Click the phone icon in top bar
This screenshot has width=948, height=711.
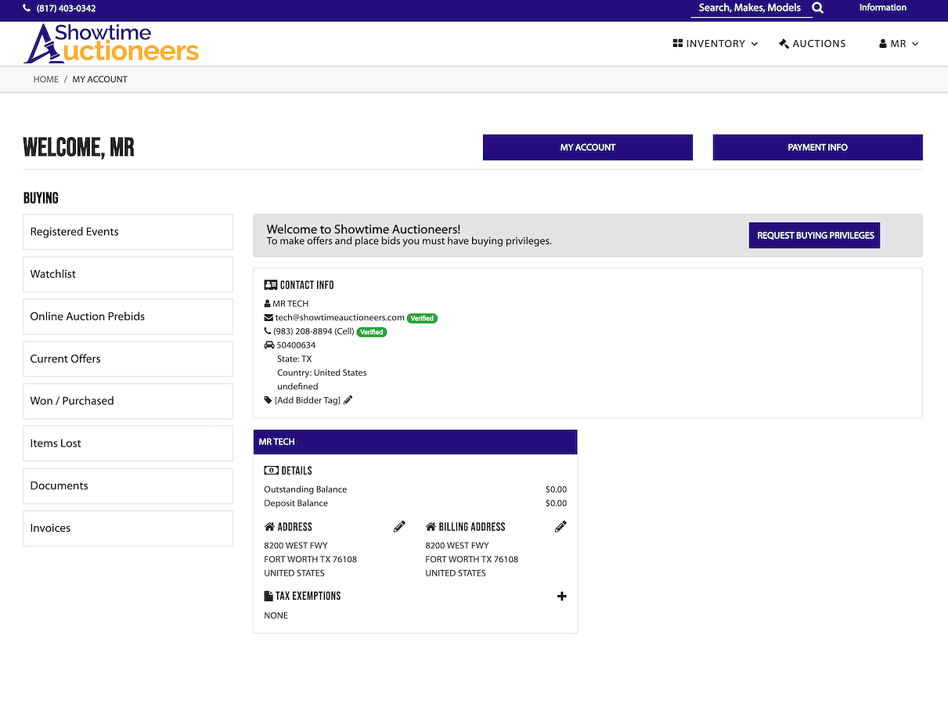pyautogui.click(x=27, y=9)
